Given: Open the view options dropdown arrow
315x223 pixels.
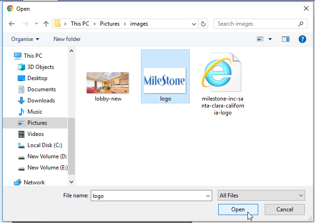Looking at the screenshot, I should (270, 39).
